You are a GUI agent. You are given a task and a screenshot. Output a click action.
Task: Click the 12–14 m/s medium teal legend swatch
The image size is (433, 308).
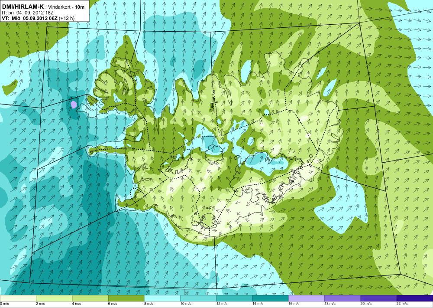pos(234,298)
